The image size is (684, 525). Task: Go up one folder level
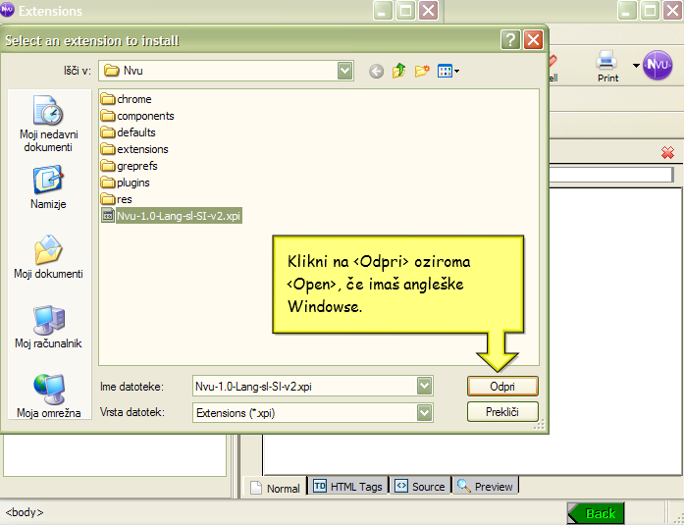[399, 71]
